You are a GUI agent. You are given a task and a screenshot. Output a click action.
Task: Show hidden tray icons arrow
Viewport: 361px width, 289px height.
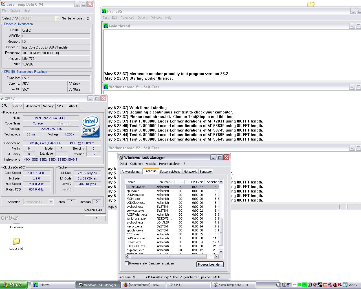[279, 285]
